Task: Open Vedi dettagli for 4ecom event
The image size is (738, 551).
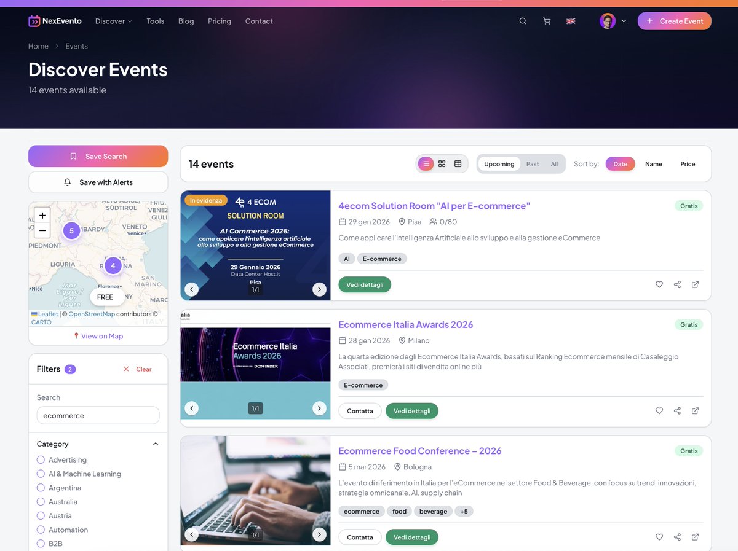Action: pos(365,284)
